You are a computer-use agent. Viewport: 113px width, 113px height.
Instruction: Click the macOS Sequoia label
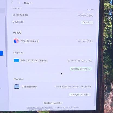(x=30, y=41)
